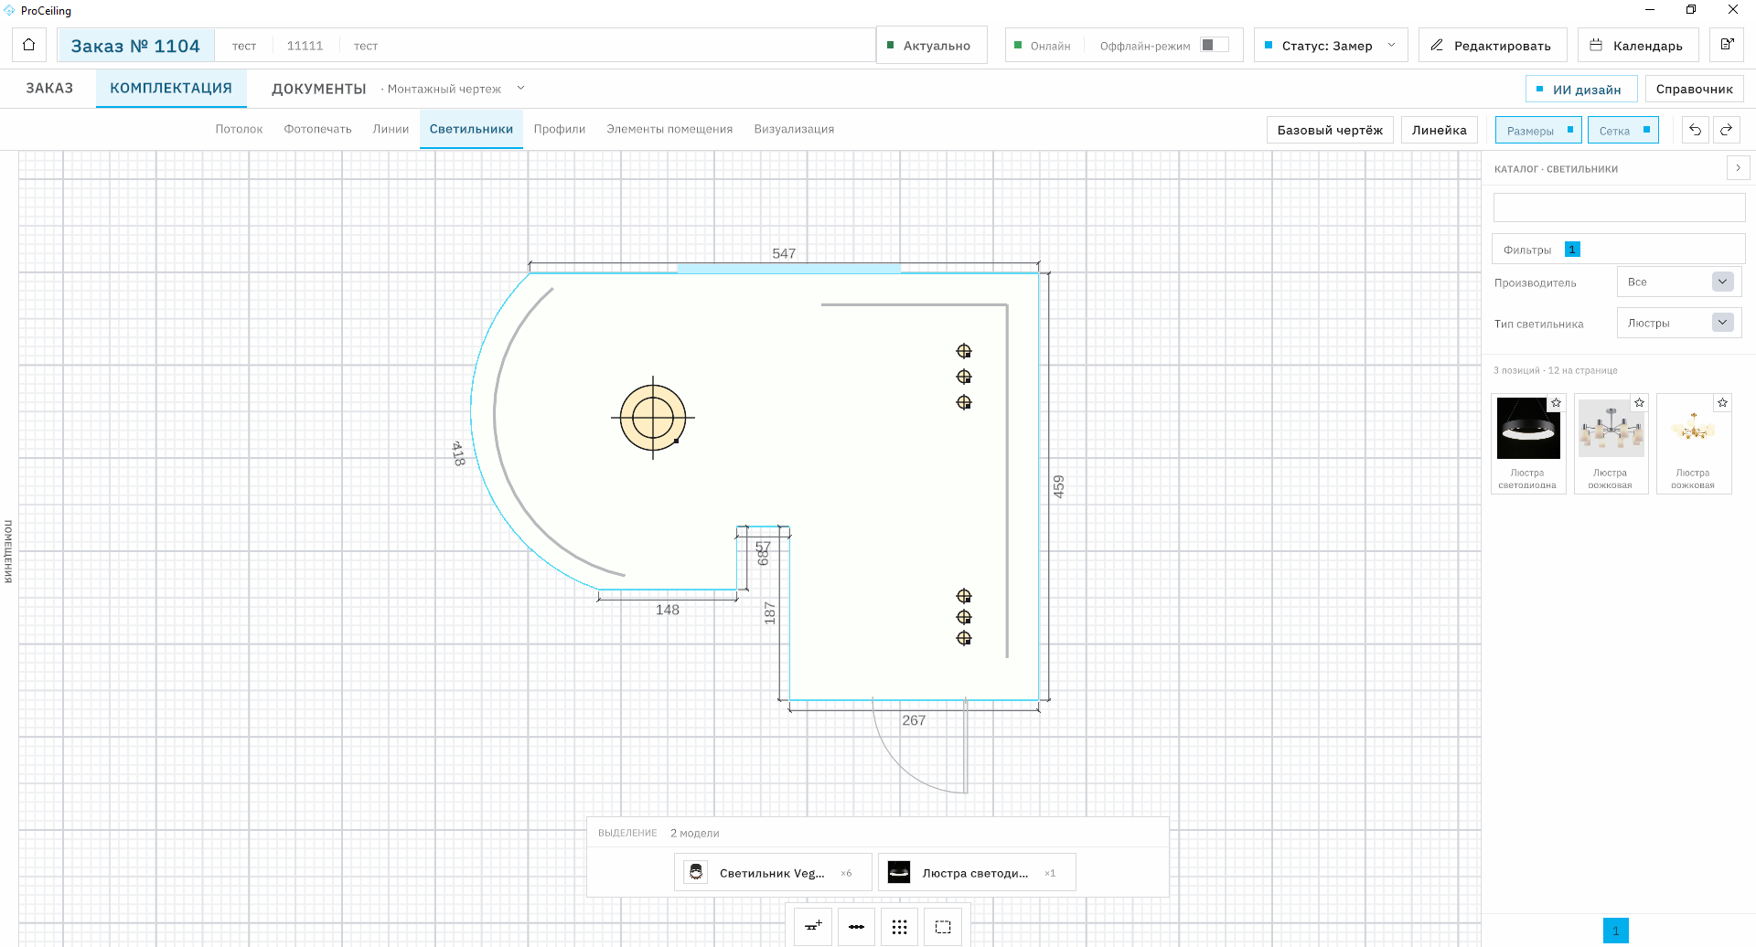Select the place lights in line tool

856,926
